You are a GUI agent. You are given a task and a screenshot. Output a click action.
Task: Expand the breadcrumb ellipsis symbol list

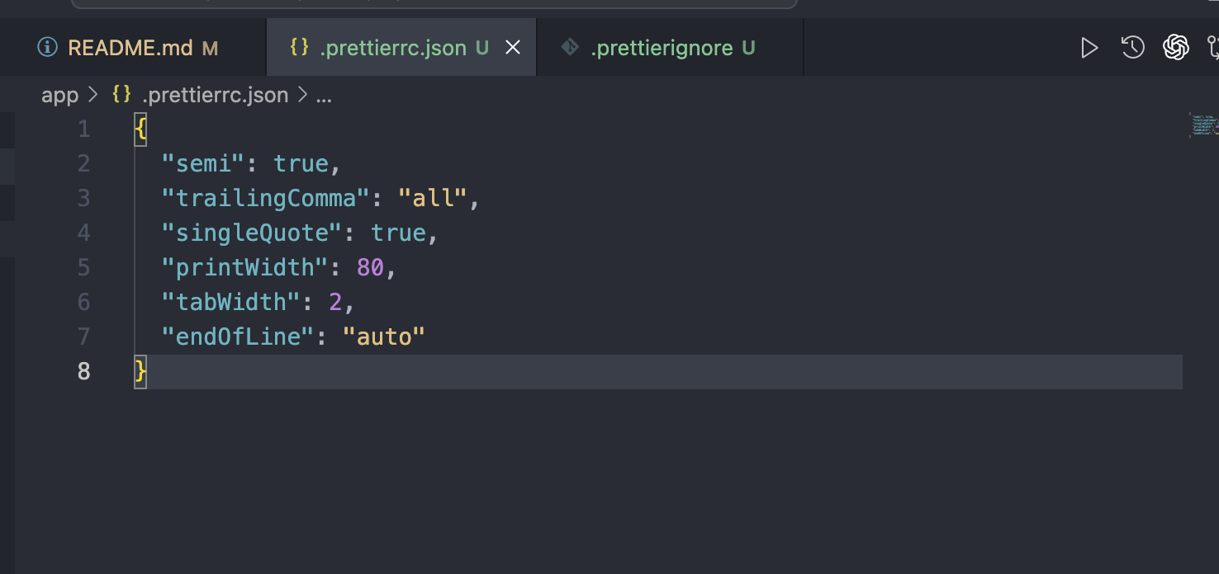coord(324,95)
